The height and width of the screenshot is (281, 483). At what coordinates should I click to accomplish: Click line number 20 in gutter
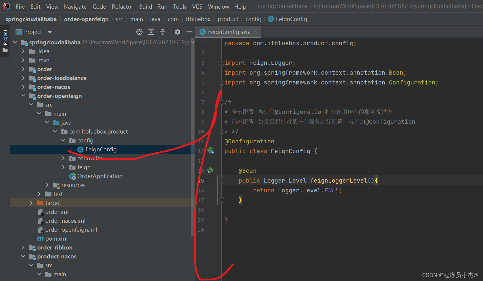point(201,230)
